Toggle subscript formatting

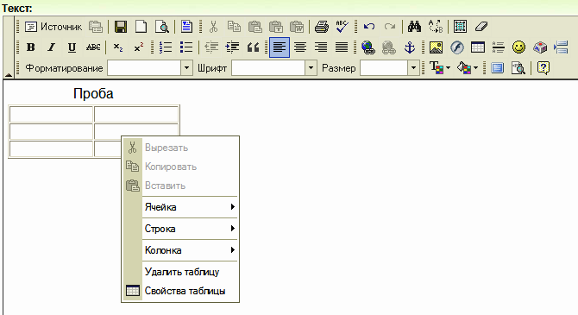[x=118, y=47]
